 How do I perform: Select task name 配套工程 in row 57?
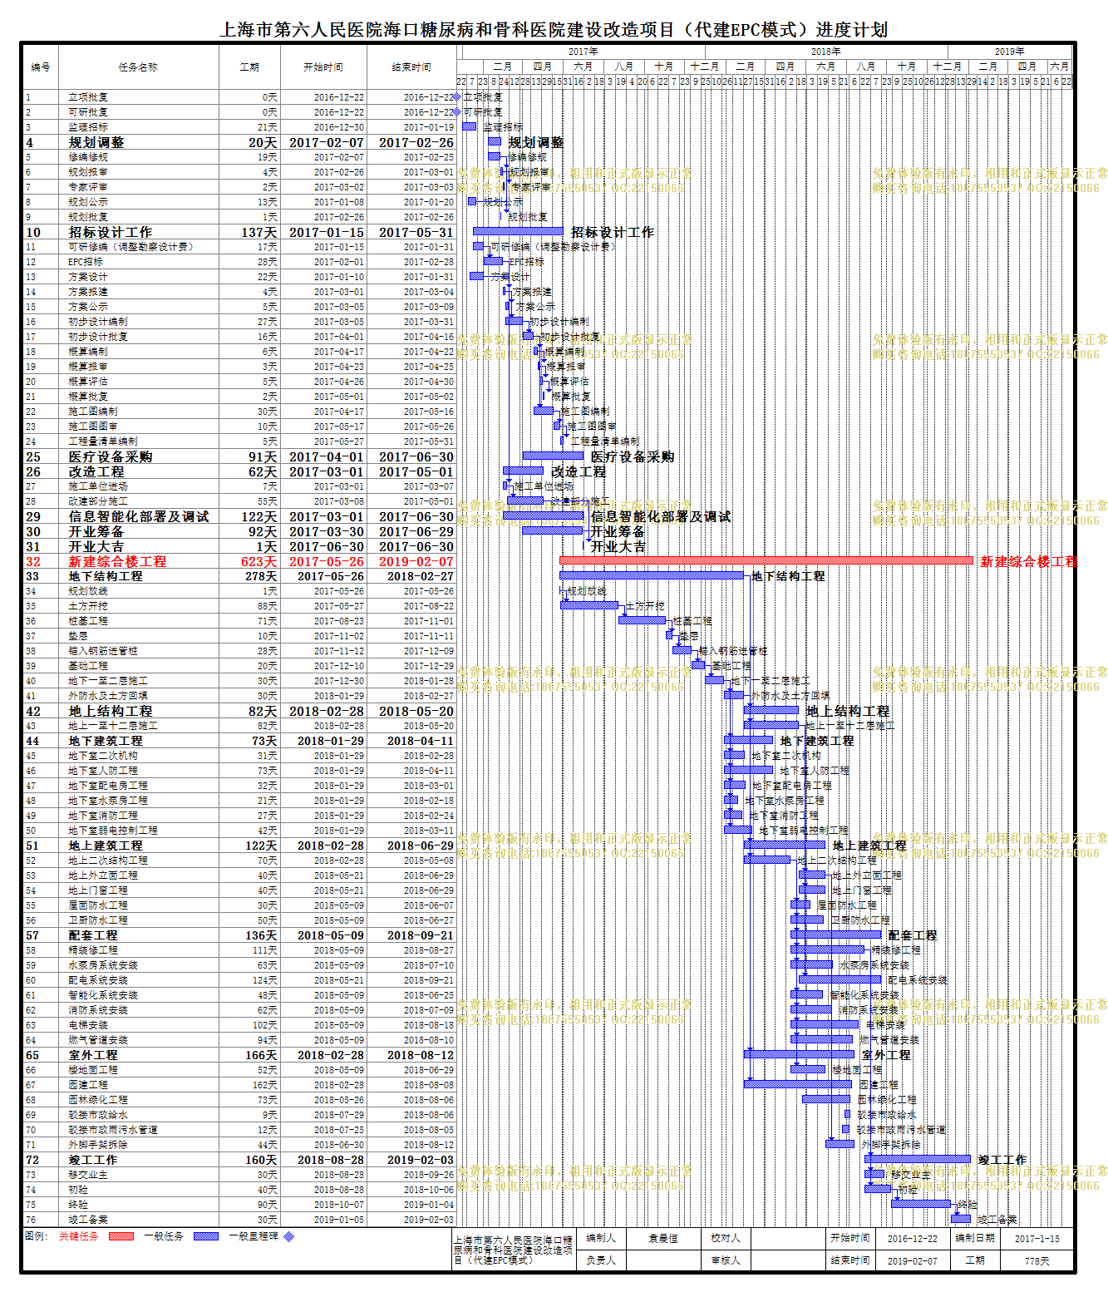pyautogui.click(x=93, y=935)
